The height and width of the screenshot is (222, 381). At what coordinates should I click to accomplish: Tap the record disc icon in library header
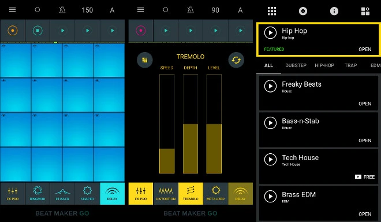click(x=302, y=11)
